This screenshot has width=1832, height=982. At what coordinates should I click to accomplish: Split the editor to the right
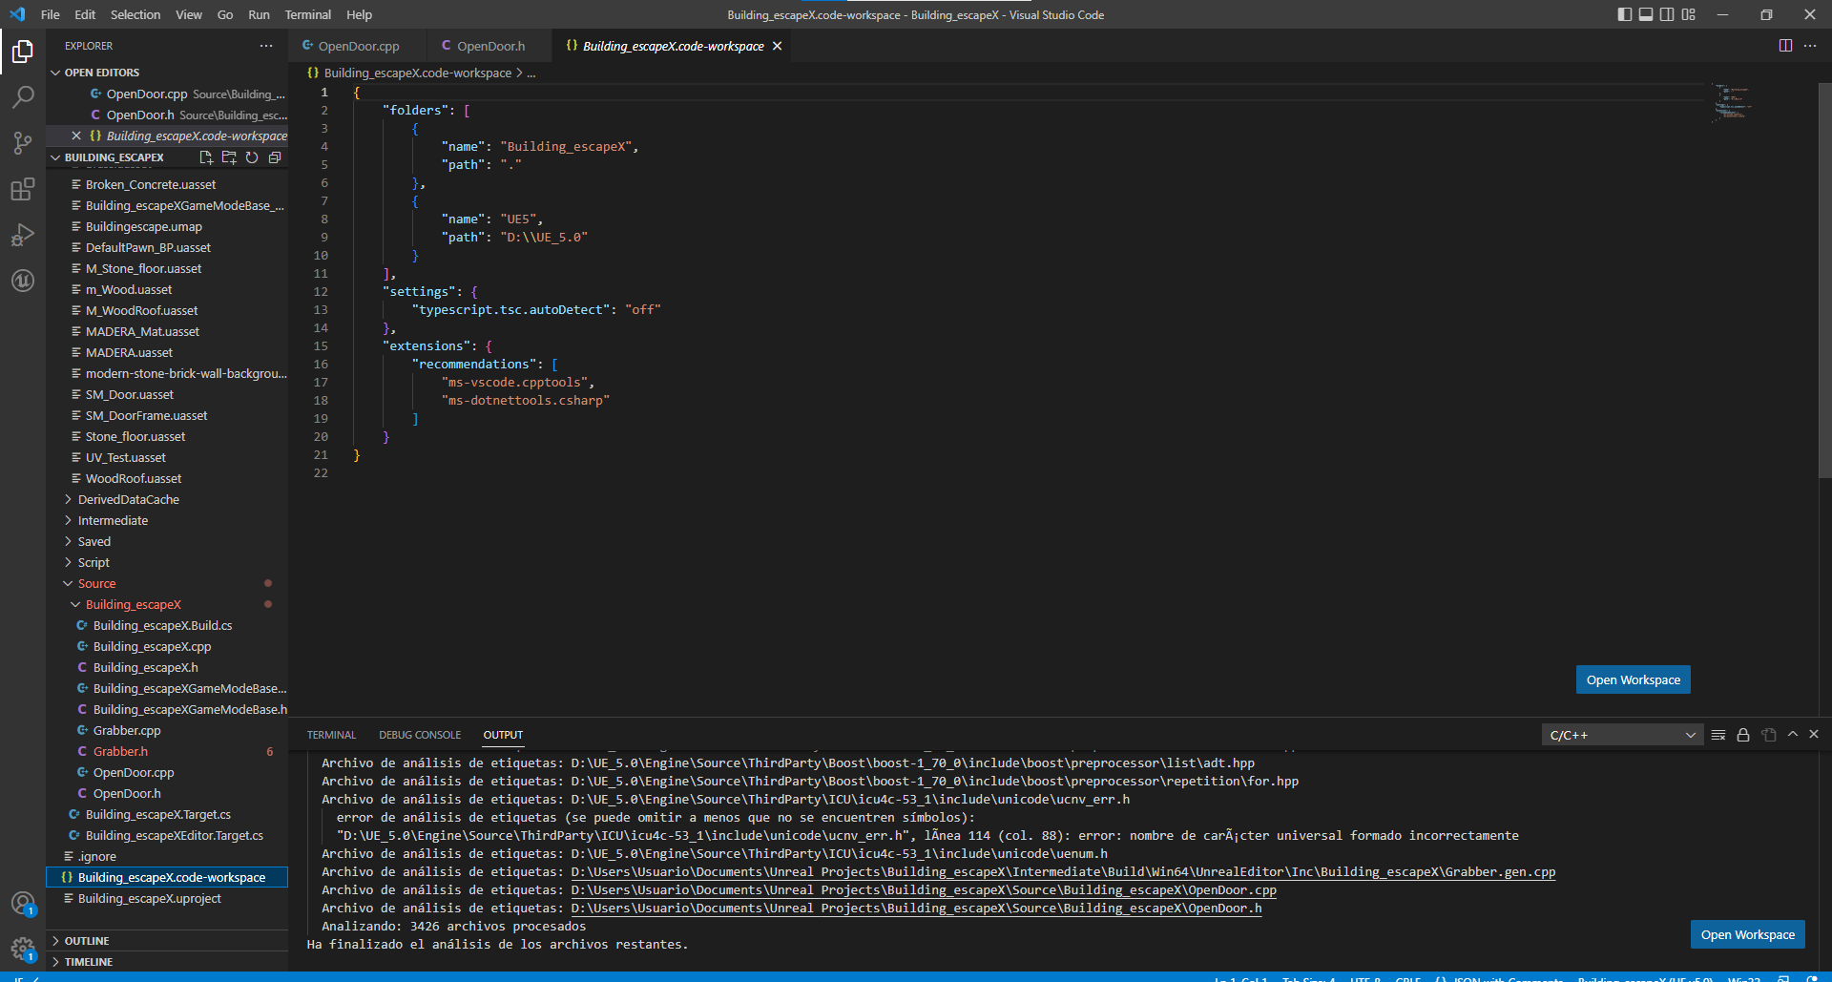tap(1785, 45)
